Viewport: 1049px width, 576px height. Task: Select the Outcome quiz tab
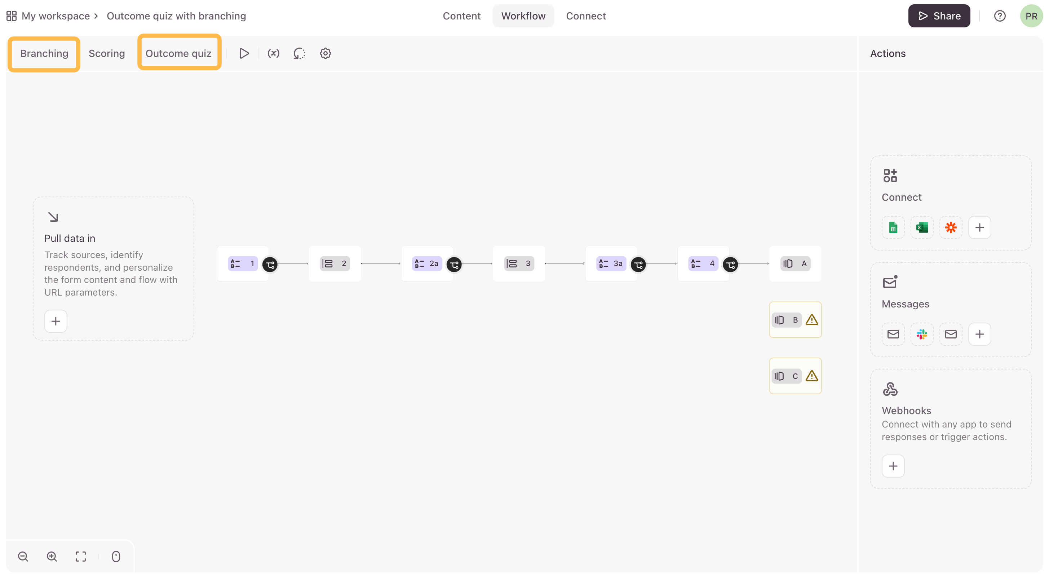point(178,53)
